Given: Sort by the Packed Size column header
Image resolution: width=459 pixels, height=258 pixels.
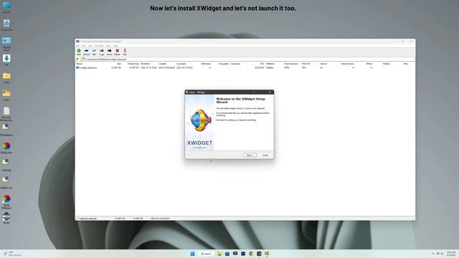Looking at the screenshot, I should 133,64.
